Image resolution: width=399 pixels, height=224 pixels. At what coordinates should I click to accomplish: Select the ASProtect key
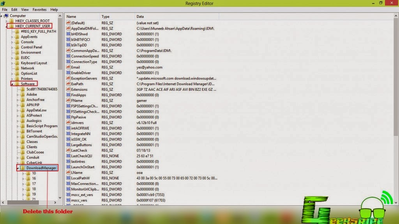click(34, 115)
